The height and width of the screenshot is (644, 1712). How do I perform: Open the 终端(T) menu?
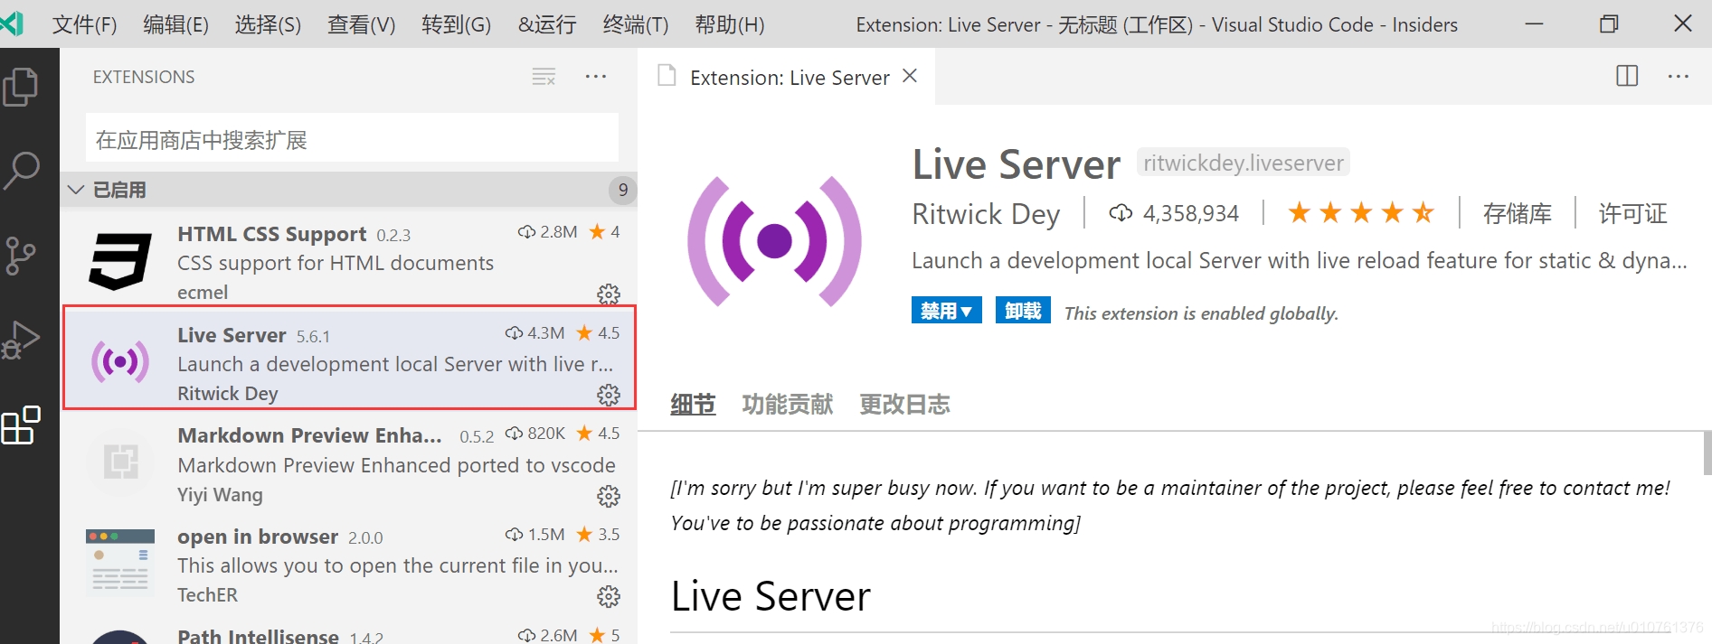[636, 24]
